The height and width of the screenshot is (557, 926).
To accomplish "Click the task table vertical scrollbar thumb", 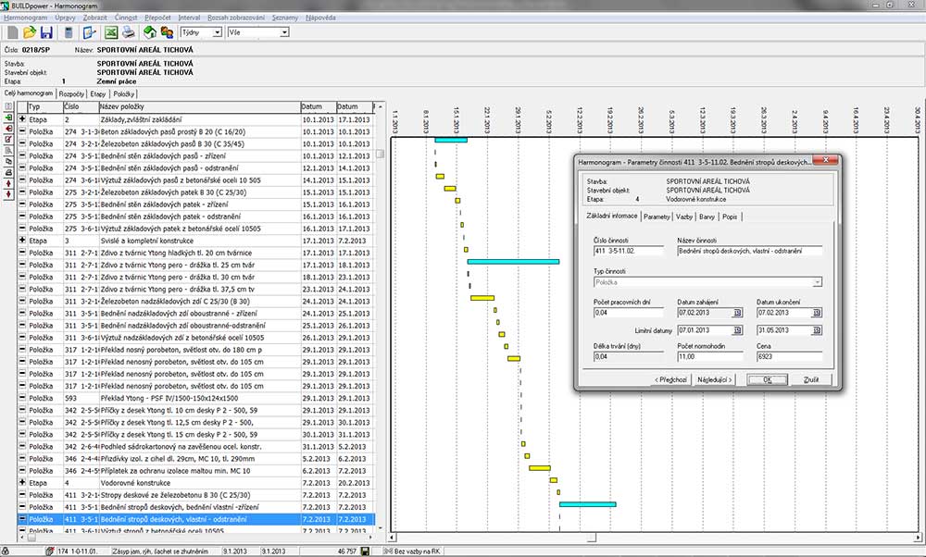I will tap(381, 154).
